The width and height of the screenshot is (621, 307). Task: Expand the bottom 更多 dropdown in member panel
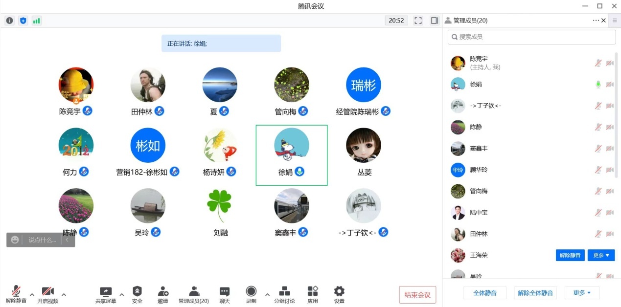tap(582, 293)
